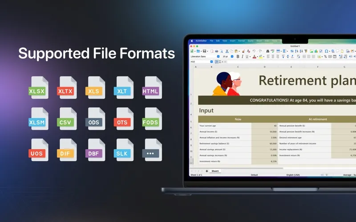Select the Sheet1 tab
This screenshot has width=356, height=222.
(x=215, y=171)
